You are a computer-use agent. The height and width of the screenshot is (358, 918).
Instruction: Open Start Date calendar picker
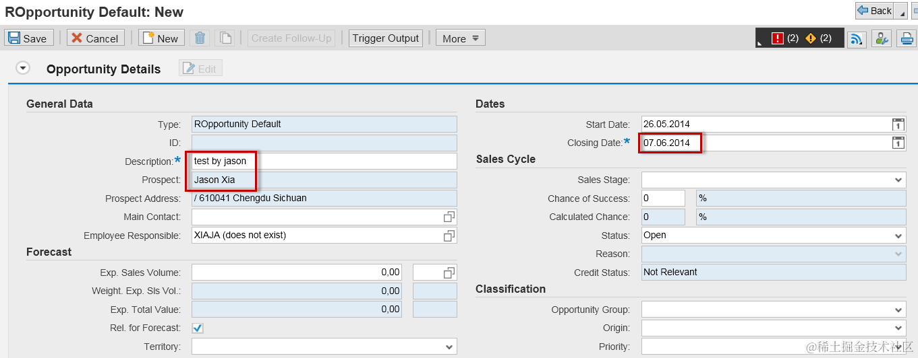click(898, 124)
